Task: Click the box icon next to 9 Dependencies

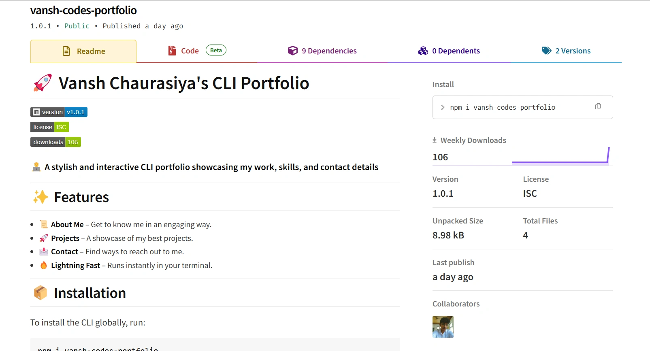Action: click(x=292, y=51)
